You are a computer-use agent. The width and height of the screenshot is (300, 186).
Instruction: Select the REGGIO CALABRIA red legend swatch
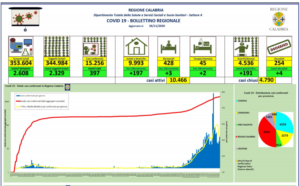click(236, 137)
